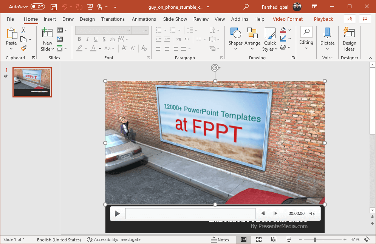Click the Dictate microphone icon
This screenshot has height=244, width=376.
327,33
